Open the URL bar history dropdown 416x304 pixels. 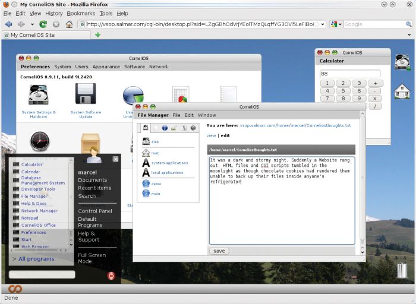click(323, 24)
